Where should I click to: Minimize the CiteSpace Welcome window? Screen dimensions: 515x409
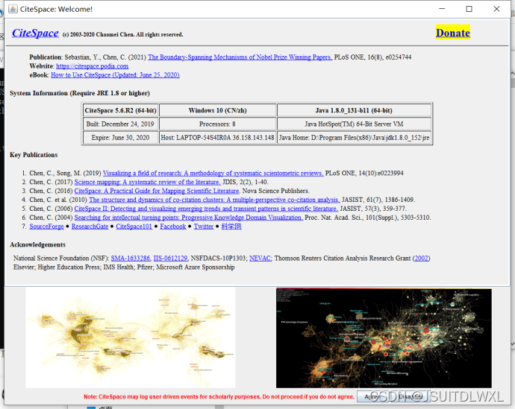tap(442, 9)
